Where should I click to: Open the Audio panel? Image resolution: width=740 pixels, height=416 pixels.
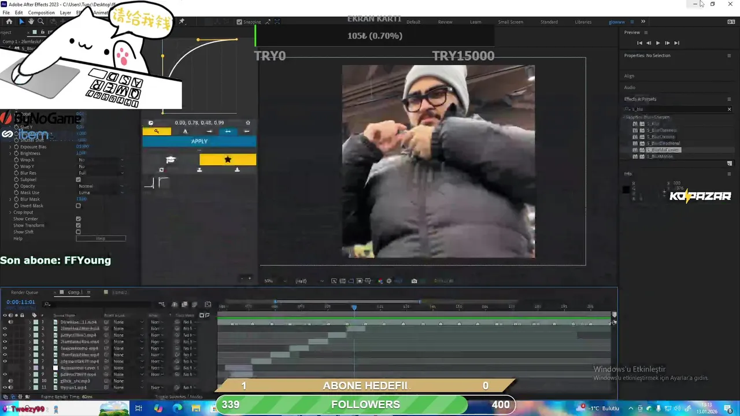[x=630, y=87]
